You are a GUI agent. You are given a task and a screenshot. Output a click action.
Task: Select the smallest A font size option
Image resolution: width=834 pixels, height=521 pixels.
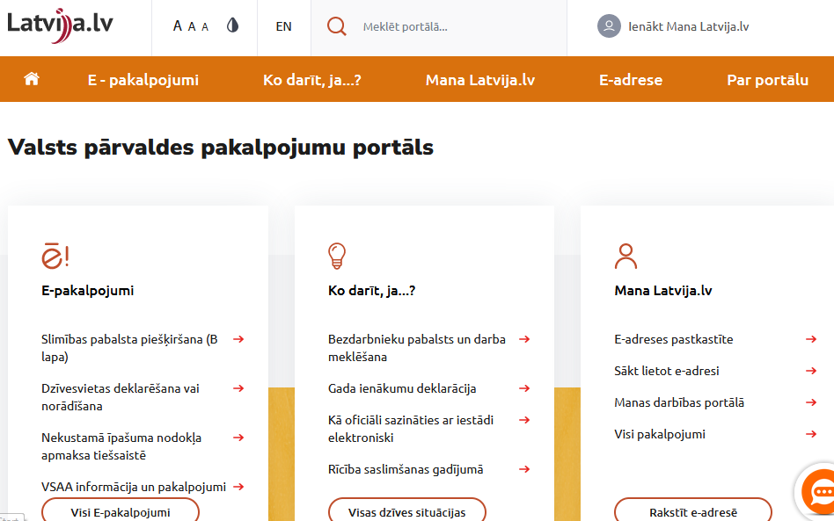(205, 26)
